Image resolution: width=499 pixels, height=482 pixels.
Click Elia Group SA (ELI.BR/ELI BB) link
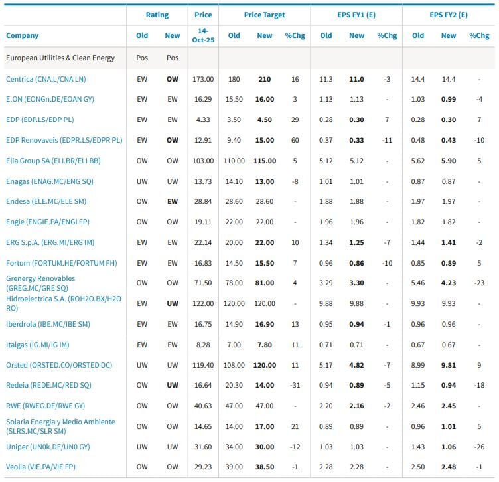(53, 161)
